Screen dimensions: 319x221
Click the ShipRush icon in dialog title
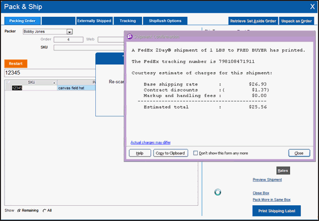(x=129, y=37)
